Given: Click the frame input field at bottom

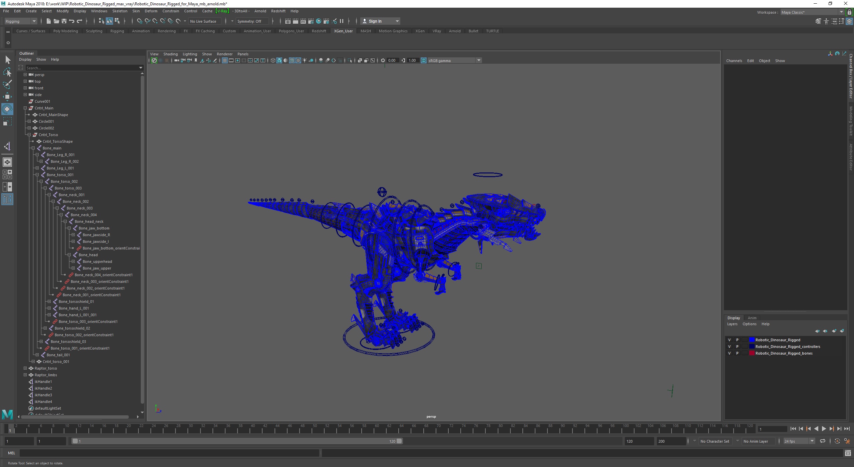Looking at the screenshot, I should (x=20, y=441).
